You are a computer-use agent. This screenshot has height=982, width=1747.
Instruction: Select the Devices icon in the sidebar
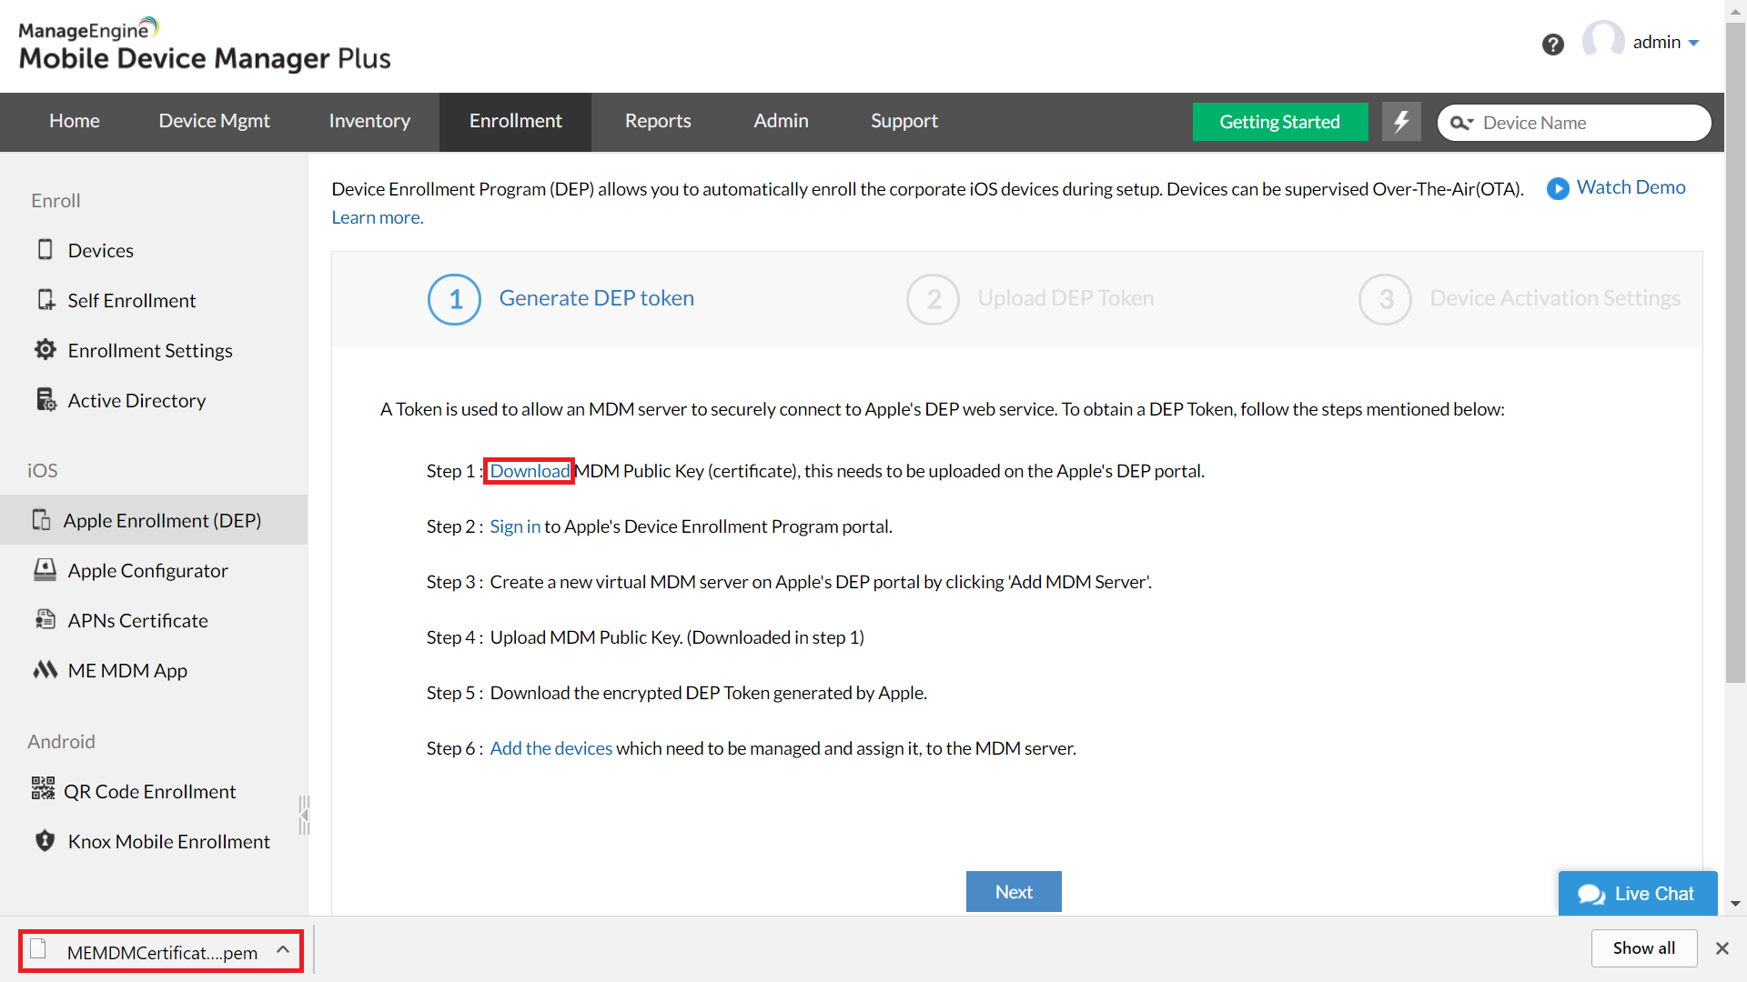pyautogui.click(x=45, y=249)
